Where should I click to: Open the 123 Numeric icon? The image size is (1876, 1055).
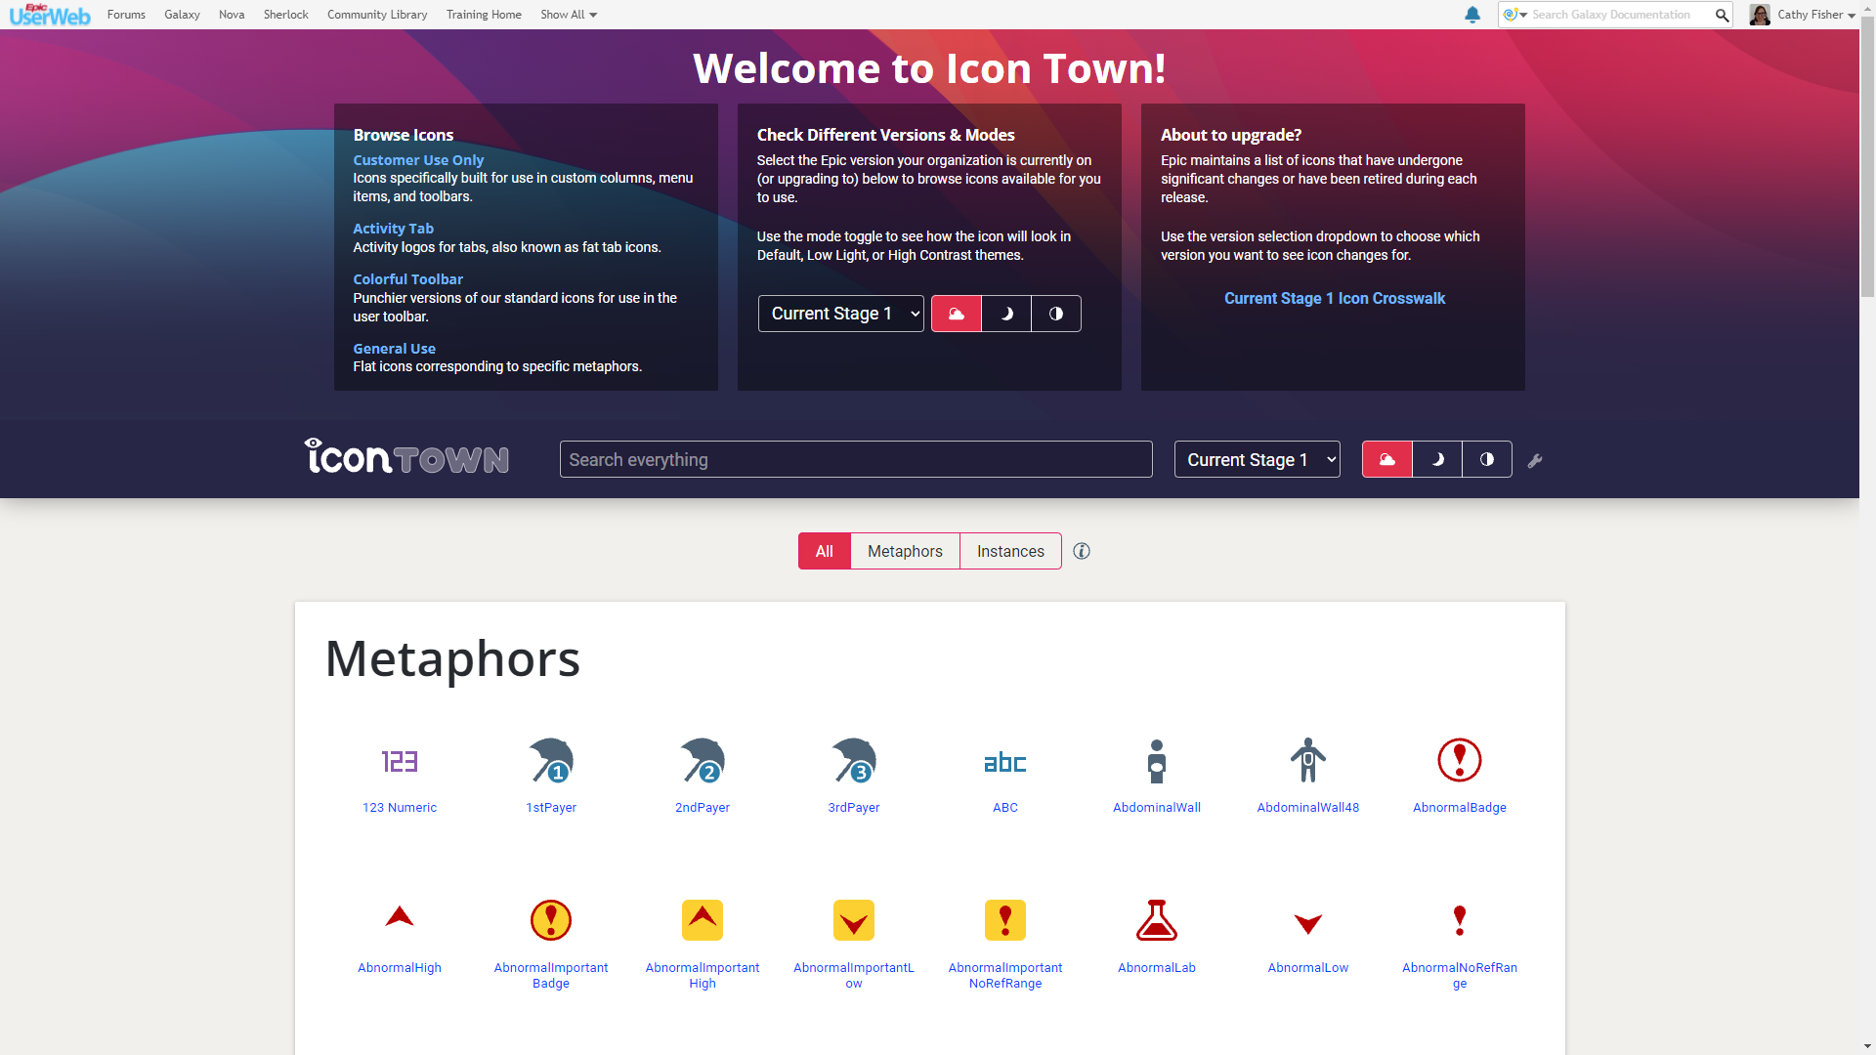400,761
